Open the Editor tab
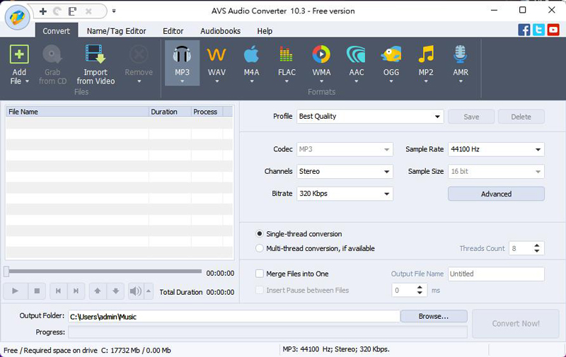The width and height of the screenshot is (566, 357). tap(173, 31)
